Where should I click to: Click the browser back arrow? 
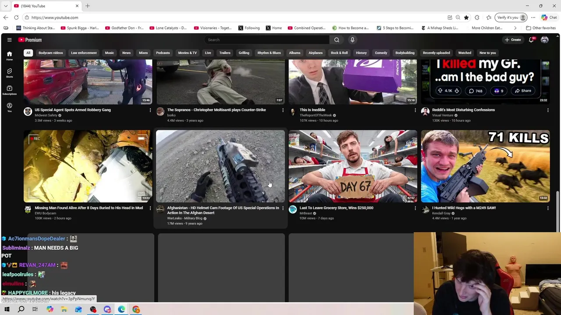(x=6, y=17)
